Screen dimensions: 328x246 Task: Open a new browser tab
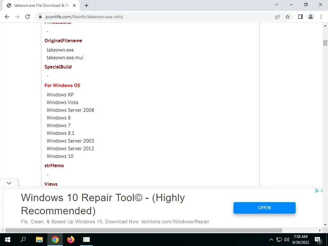pos(86,5)
